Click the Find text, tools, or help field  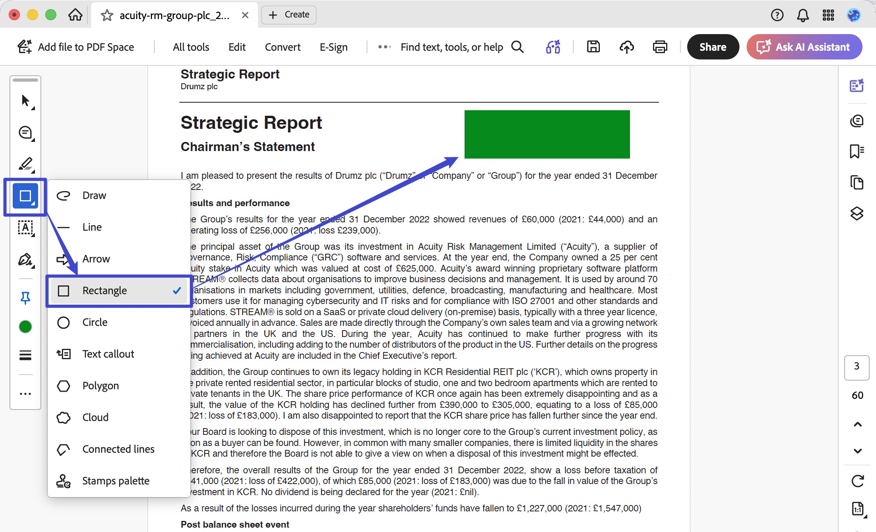(462, 47)
